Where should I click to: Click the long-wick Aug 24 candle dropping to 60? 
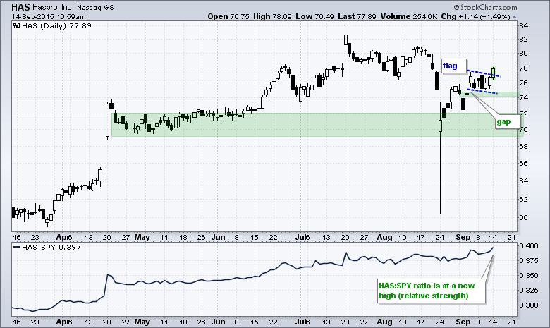click(x=440, y=158)
